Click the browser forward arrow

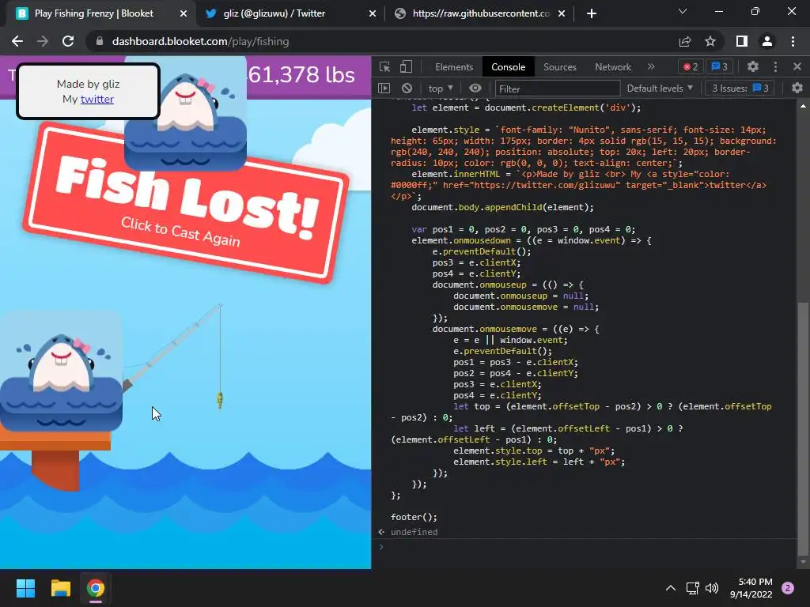click(x=43, y=41)
